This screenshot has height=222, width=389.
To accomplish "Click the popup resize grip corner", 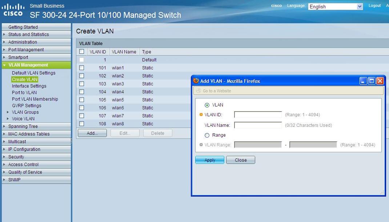I will [382, 193].
